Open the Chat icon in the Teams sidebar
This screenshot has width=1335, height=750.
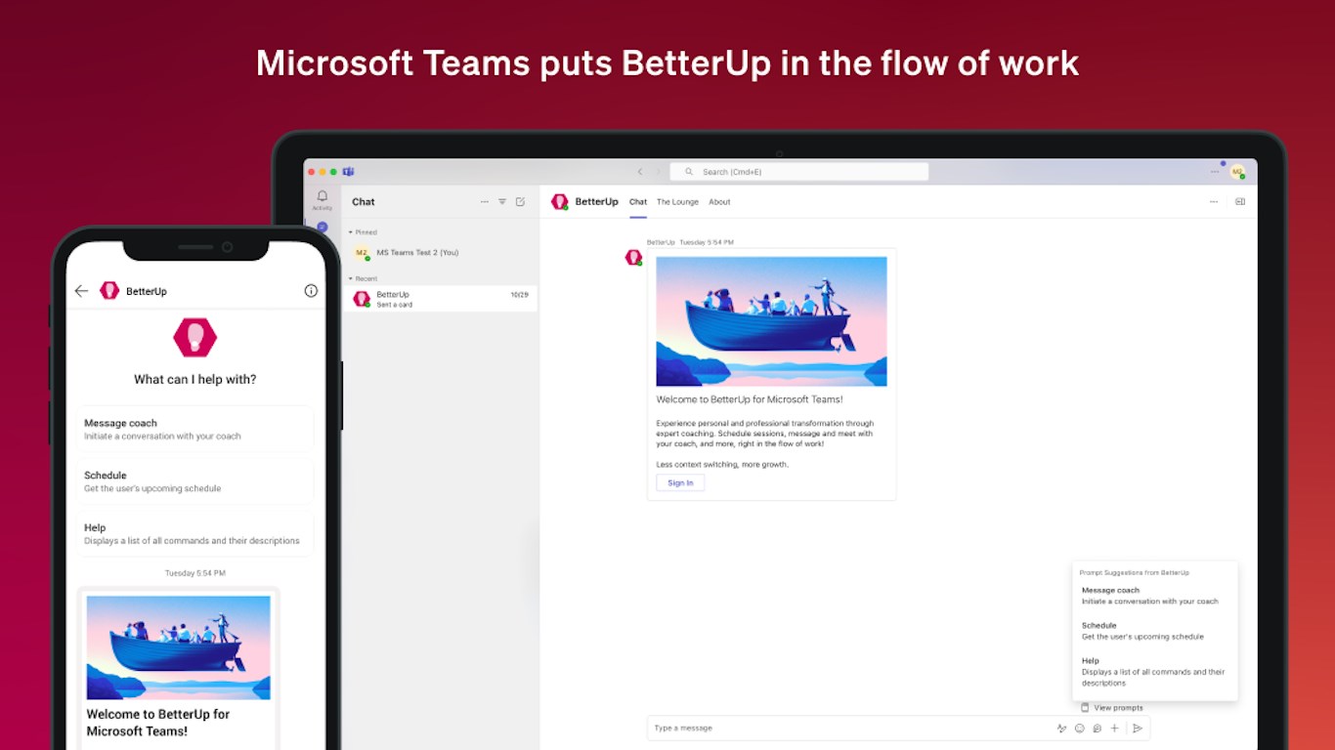point(322,227)
